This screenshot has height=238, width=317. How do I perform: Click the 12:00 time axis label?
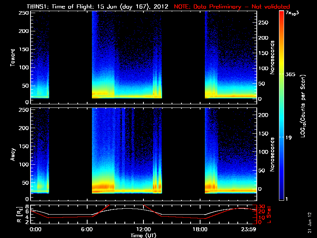pyautogui.click(x=143, y=229)
